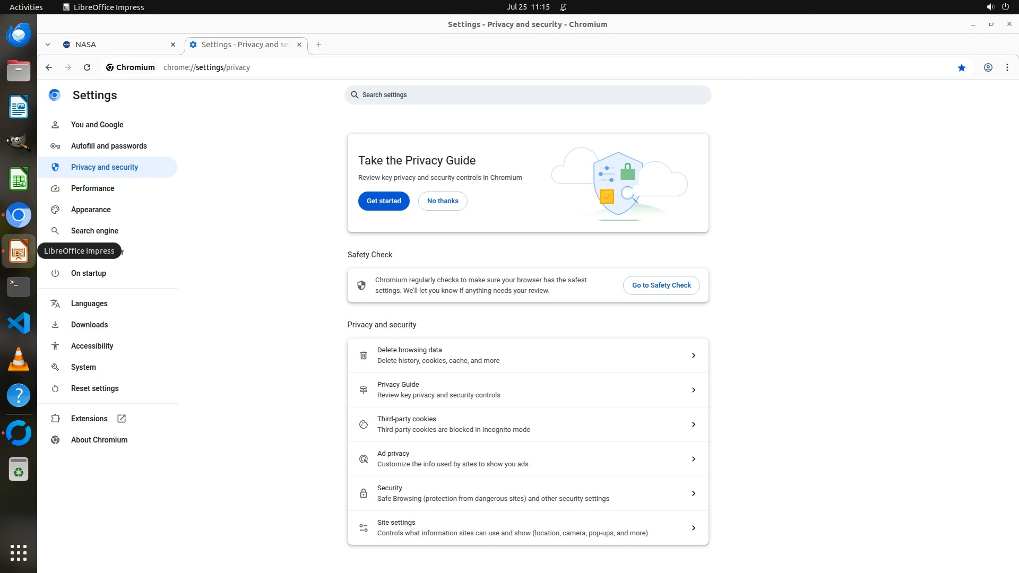Image resolution: width=1019 pixels, height=573 pixels.
Task: Open the VLC media player dock icon
Action: coord(19,359)
